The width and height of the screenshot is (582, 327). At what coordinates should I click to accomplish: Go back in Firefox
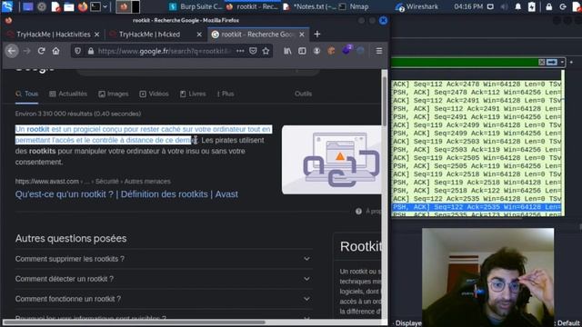click(12, 51)
